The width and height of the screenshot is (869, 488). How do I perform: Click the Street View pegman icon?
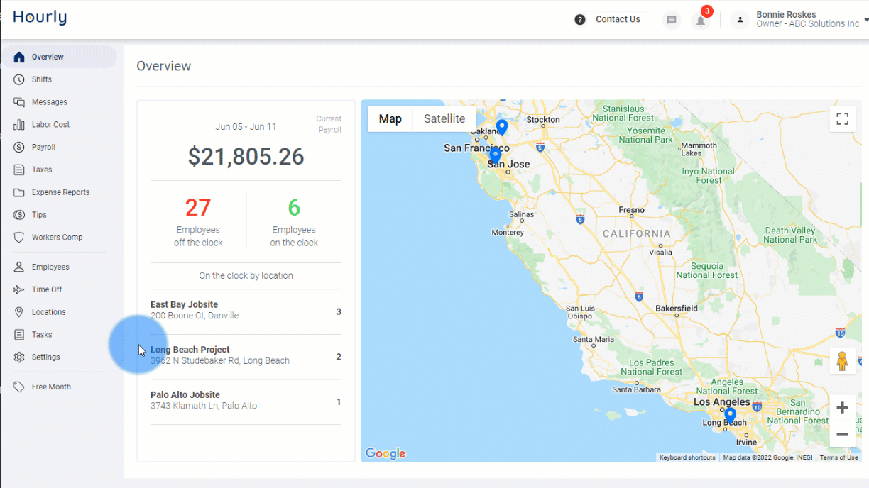click(843, 361)
